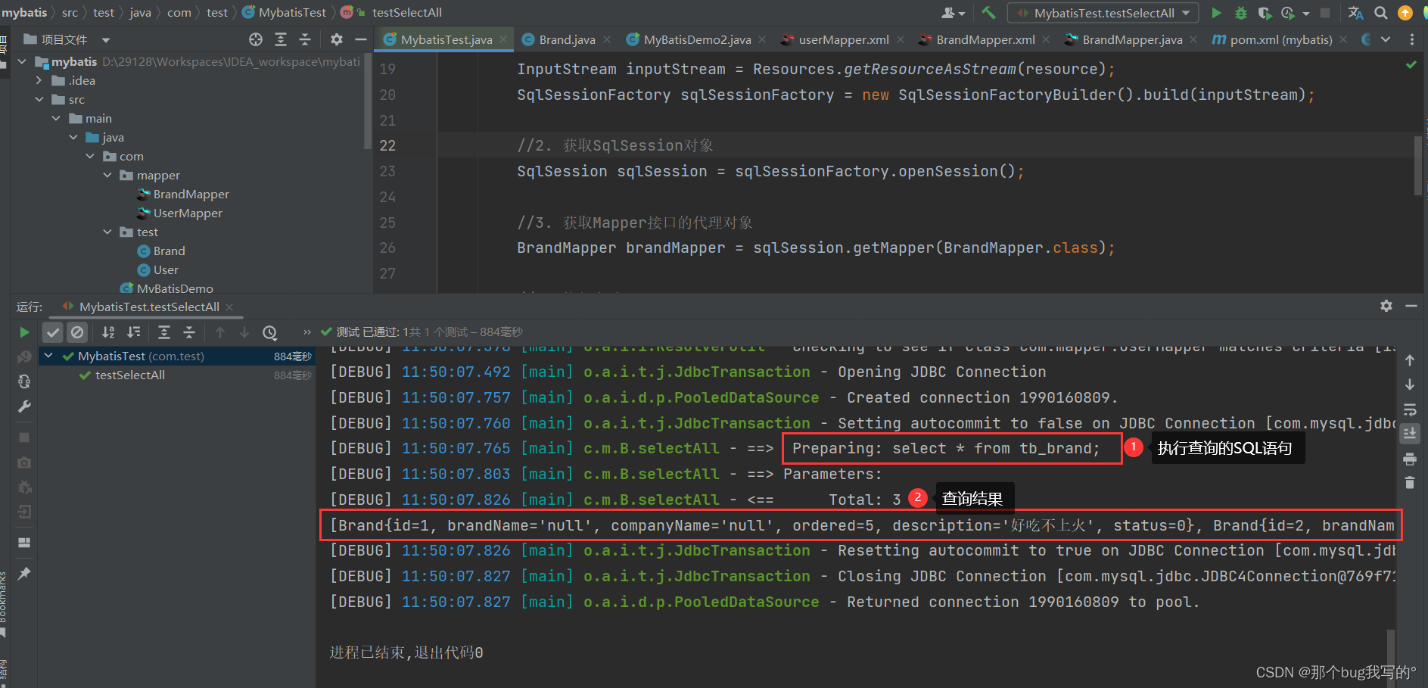Open the project view dropdown 项目文件

pos(68,39)
